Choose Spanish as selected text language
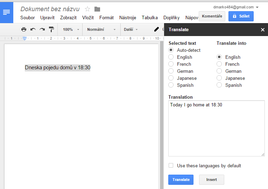Screen dimensions: 268x189 click(171, 85)
